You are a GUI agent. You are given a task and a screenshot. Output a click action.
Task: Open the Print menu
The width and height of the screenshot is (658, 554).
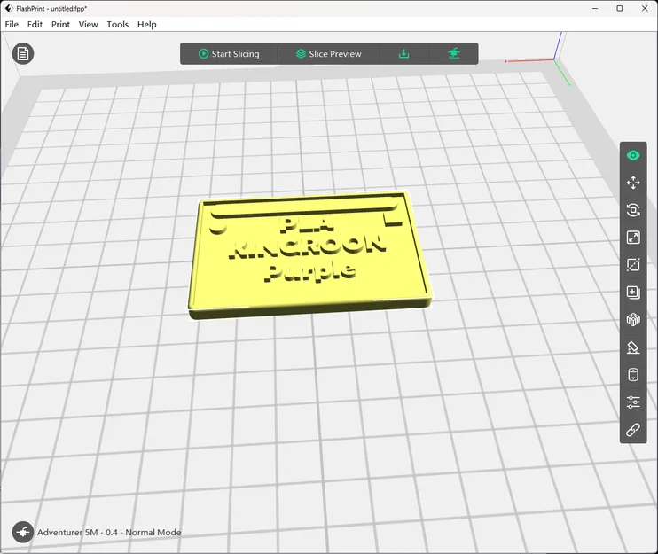click(60, 24)
